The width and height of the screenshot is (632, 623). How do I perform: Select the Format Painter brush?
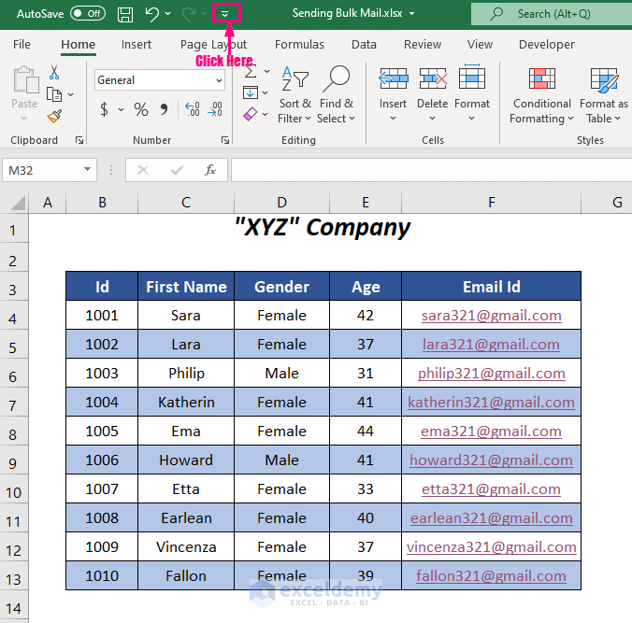[x=54, y=117]
